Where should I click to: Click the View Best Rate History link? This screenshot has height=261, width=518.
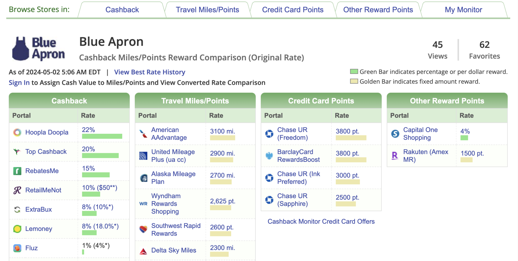(x=150, y=72)
